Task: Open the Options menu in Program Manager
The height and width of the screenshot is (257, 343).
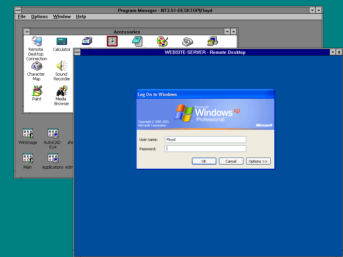Action: point(39,16)
